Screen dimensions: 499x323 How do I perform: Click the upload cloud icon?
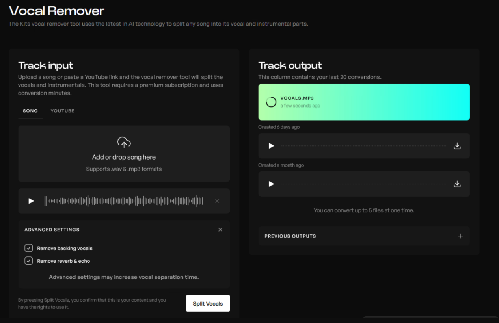pyautogui.click(x=124, y=143)
